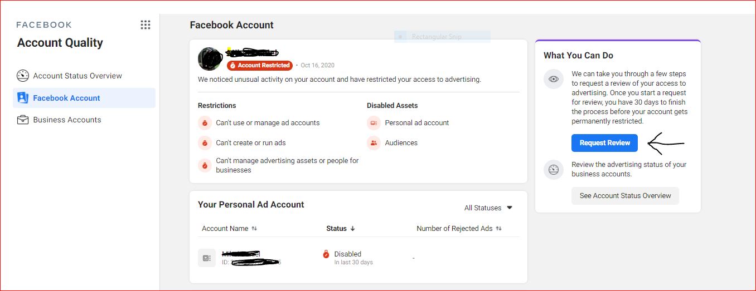Open the All Statuses dropdown
Viewport: 756px width, 291px height.
pos(488,208)
